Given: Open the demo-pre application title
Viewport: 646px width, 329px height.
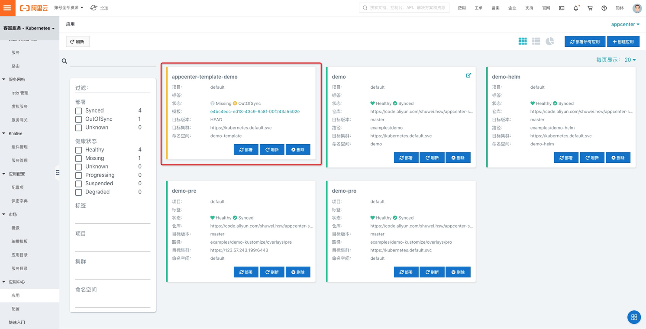Looking at the screenshot, I should pyautogui.click(x=184, y=191).
